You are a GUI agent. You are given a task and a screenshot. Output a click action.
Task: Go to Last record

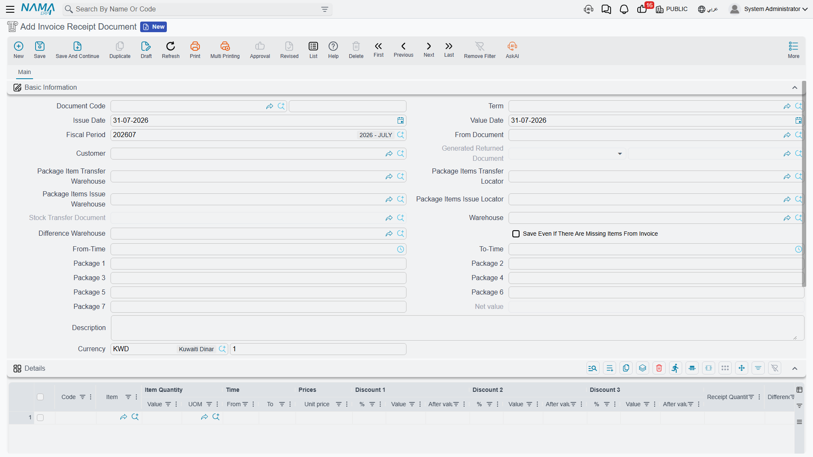pyautogui.click(x=449, y=50)
